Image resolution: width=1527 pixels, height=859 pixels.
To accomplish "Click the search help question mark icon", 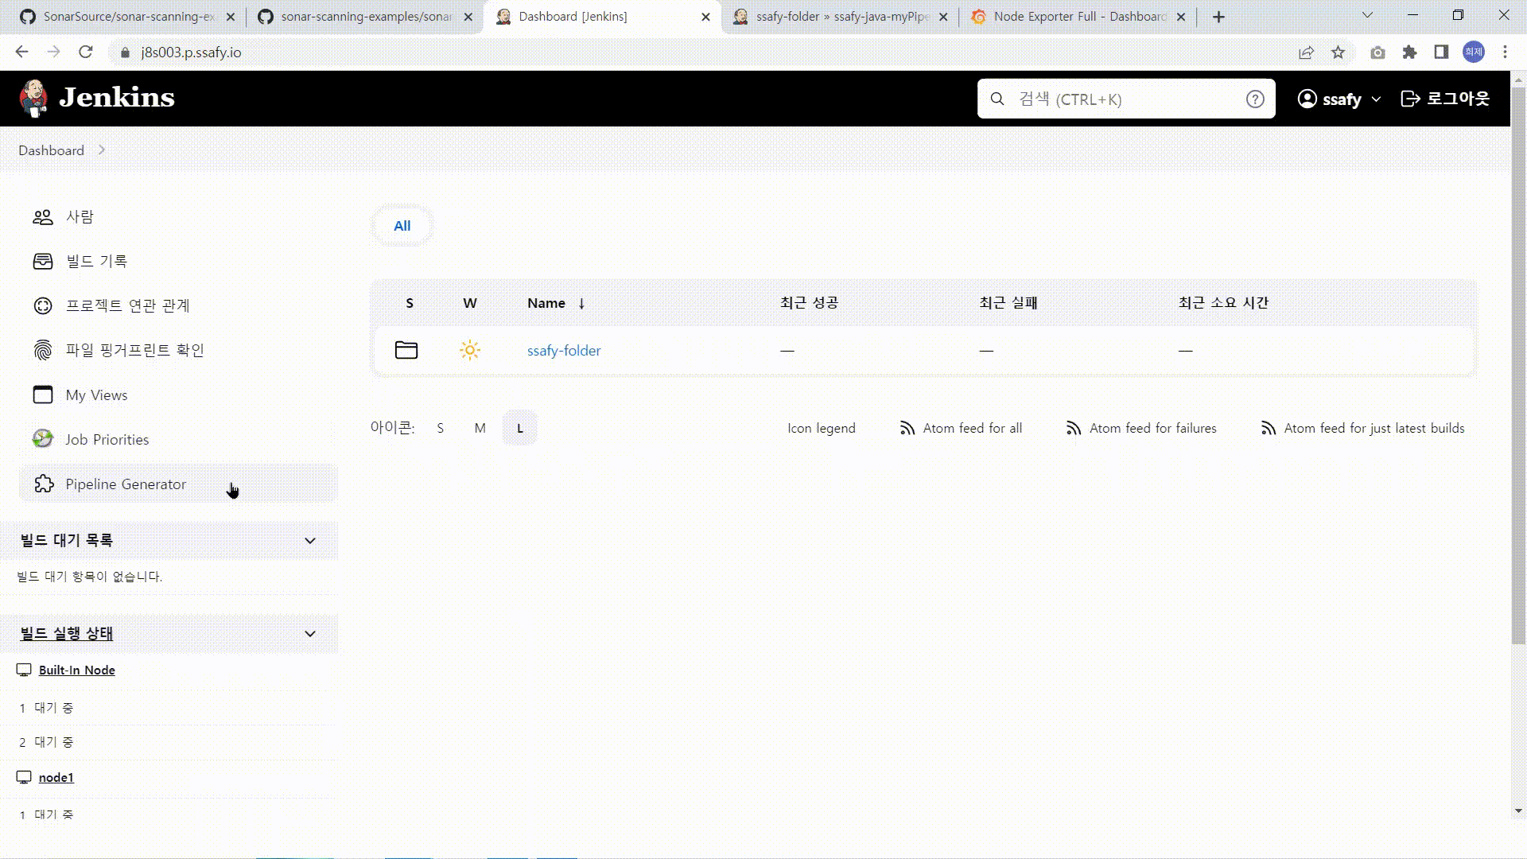I will coord(1254,99).
